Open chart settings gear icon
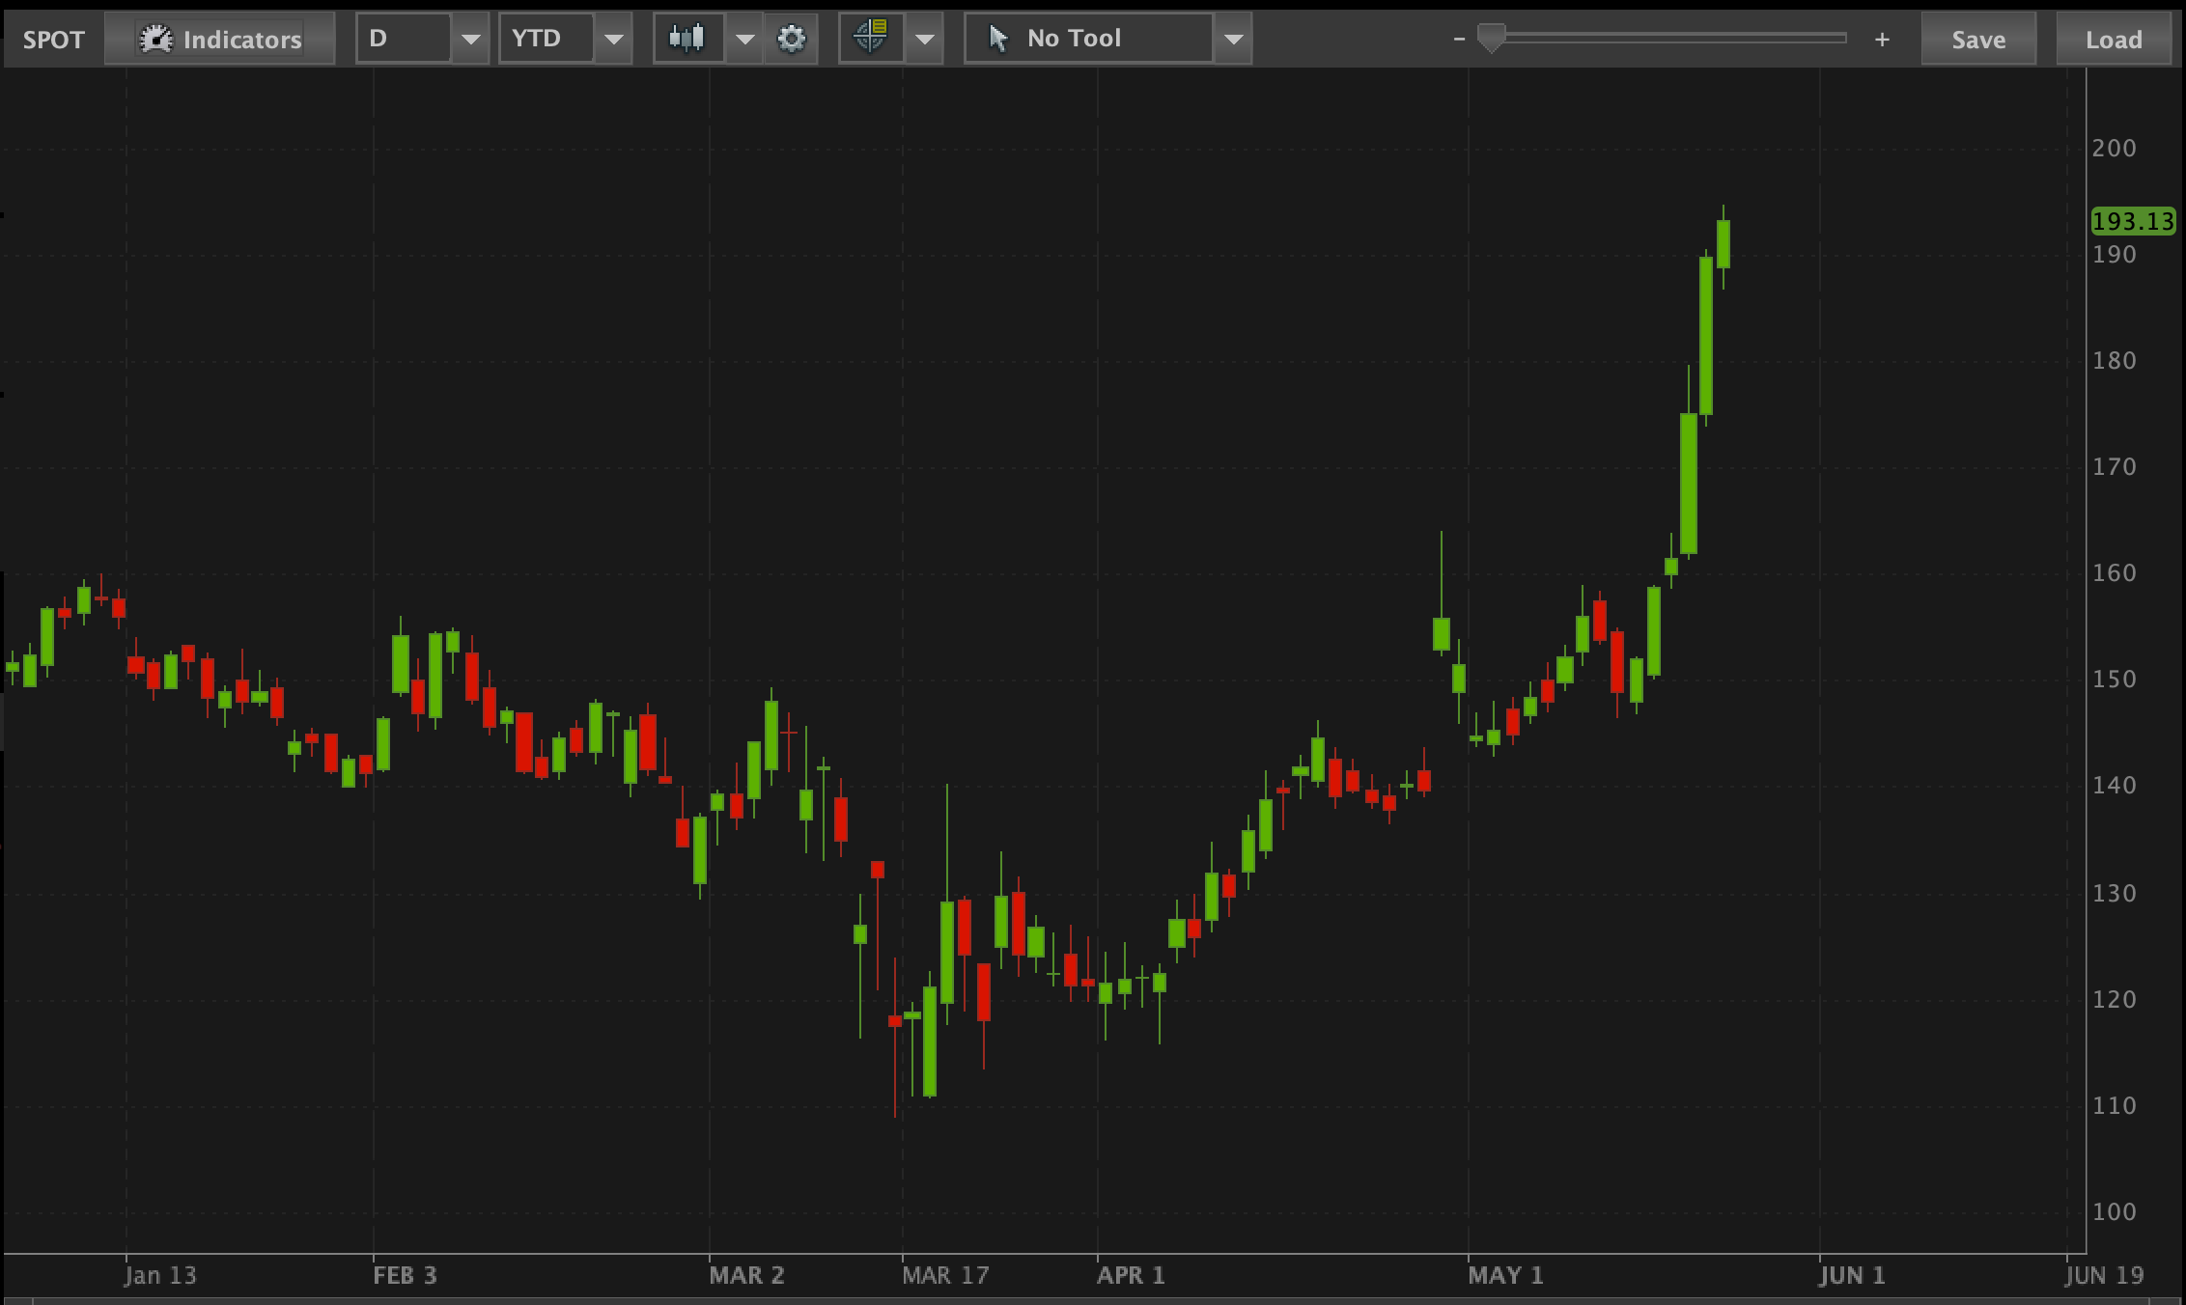 [x=791, y=39]
